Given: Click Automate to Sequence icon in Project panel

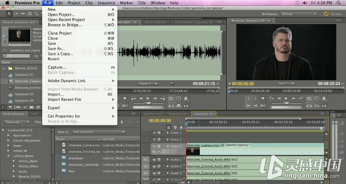Looking at the screenshot, I should (x=18, y=107).
